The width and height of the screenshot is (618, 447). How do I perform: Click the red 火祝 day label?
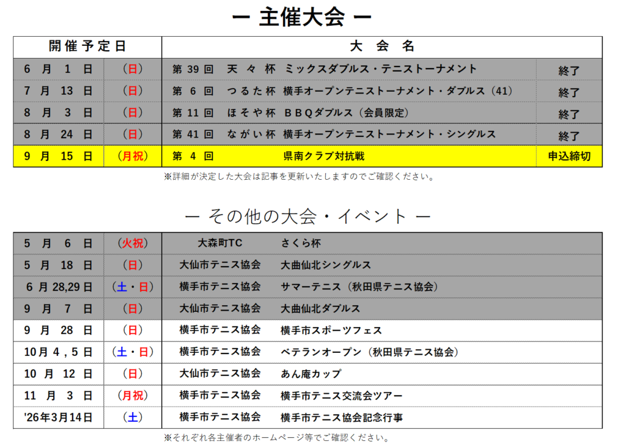[x=133, y=243]
